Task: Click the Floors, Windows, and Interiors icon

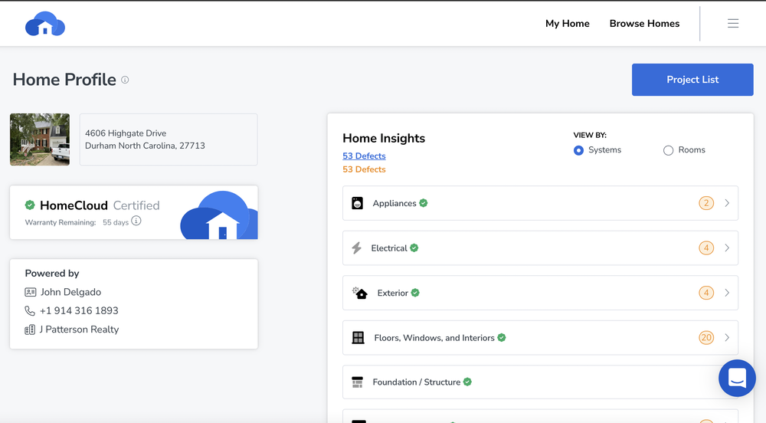Action: pyautogui.click(x=358, y=337)
